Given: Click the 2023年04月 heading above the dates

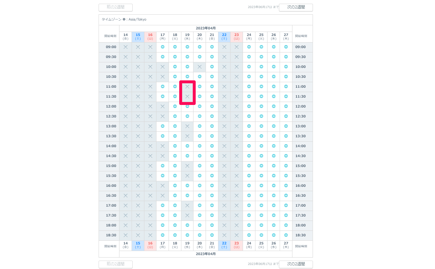Looking at the screenshot, I should pos(206,28).
